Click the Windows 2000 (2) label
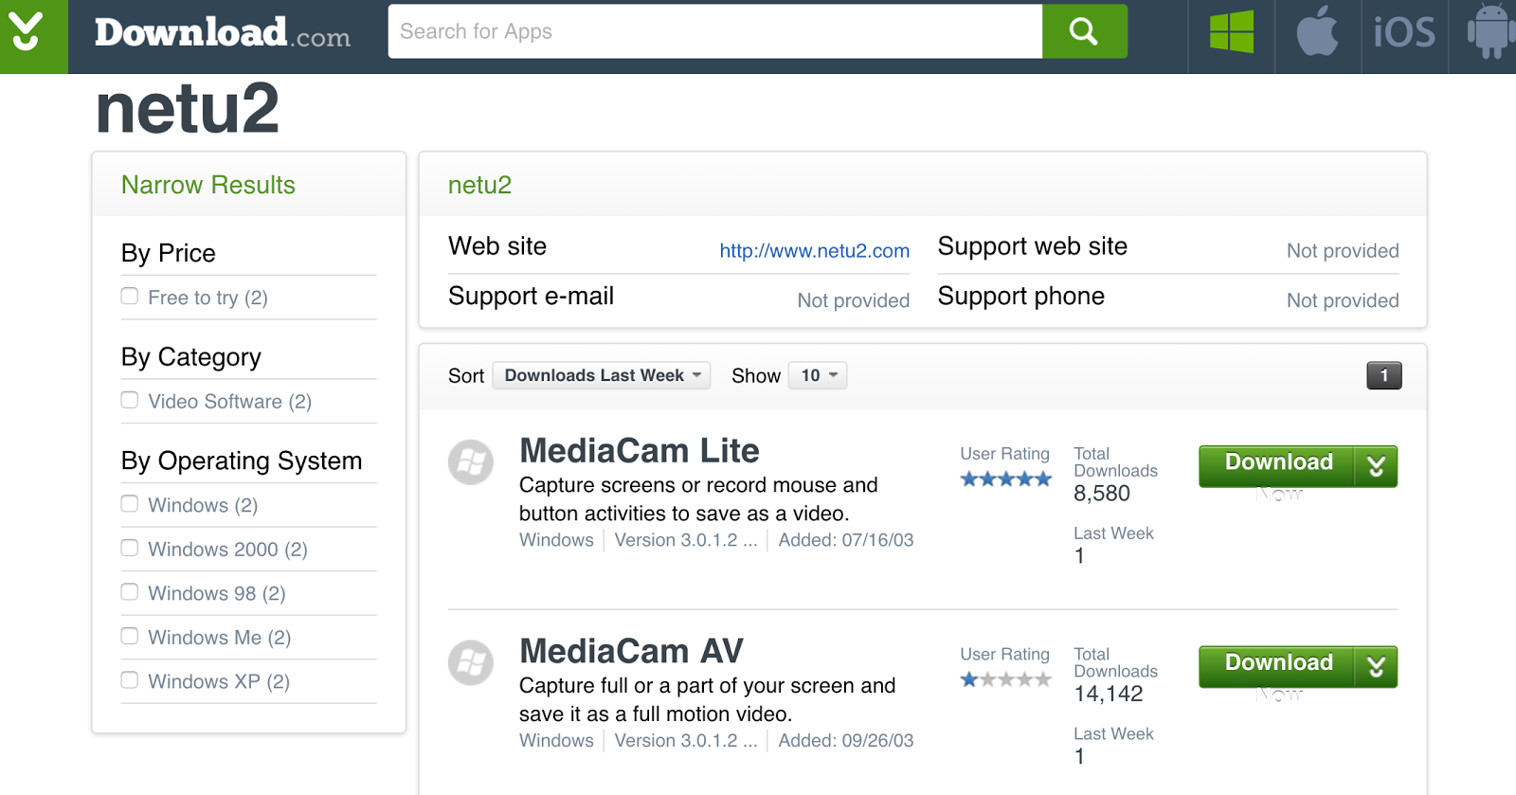Screen dimensions: 1516x795 point(227,550)
